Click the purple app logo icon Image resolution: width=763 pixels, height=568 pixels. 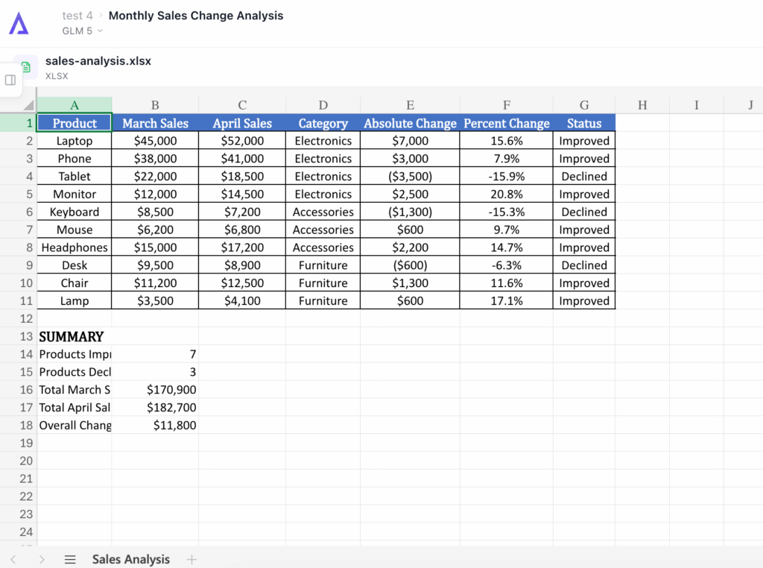[x=19, y=23]
